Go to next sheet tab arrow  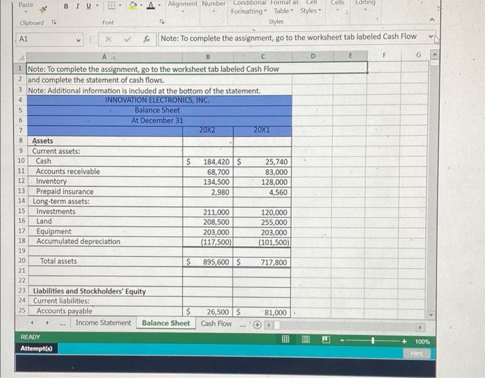click(x=47, y=323)
